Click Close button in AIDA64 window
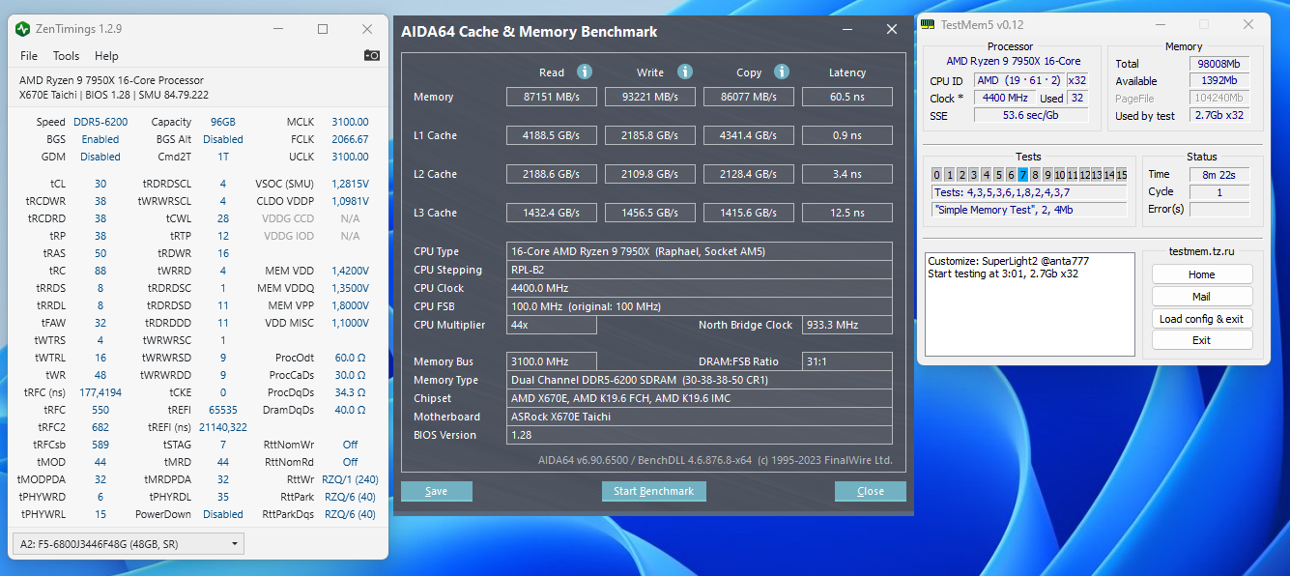Image resolution: width=1290 pixels, height=576 pixels. tap(871, 491)
